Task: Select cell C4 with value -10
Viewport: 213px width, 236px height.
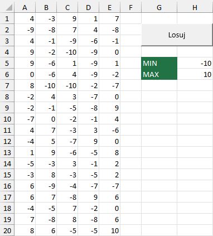Action: [67, 52]
